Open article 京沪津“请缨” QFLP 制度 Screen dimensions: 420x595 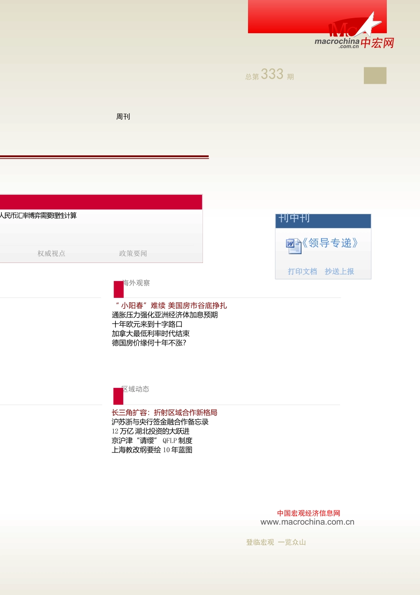[x=152, y=440]
